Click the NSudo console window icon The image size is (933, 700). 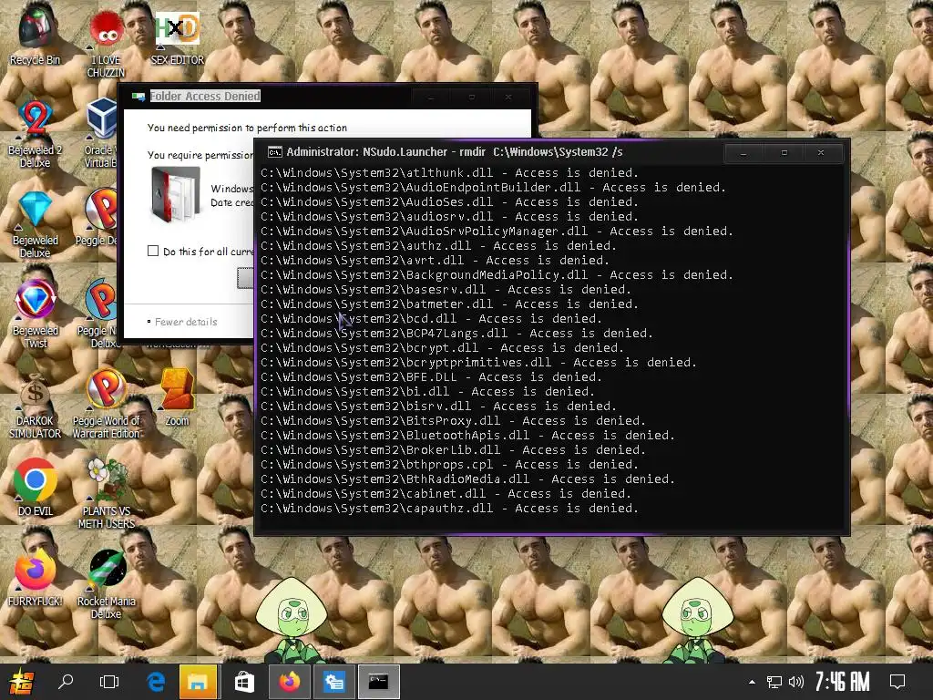click(274, 152)
